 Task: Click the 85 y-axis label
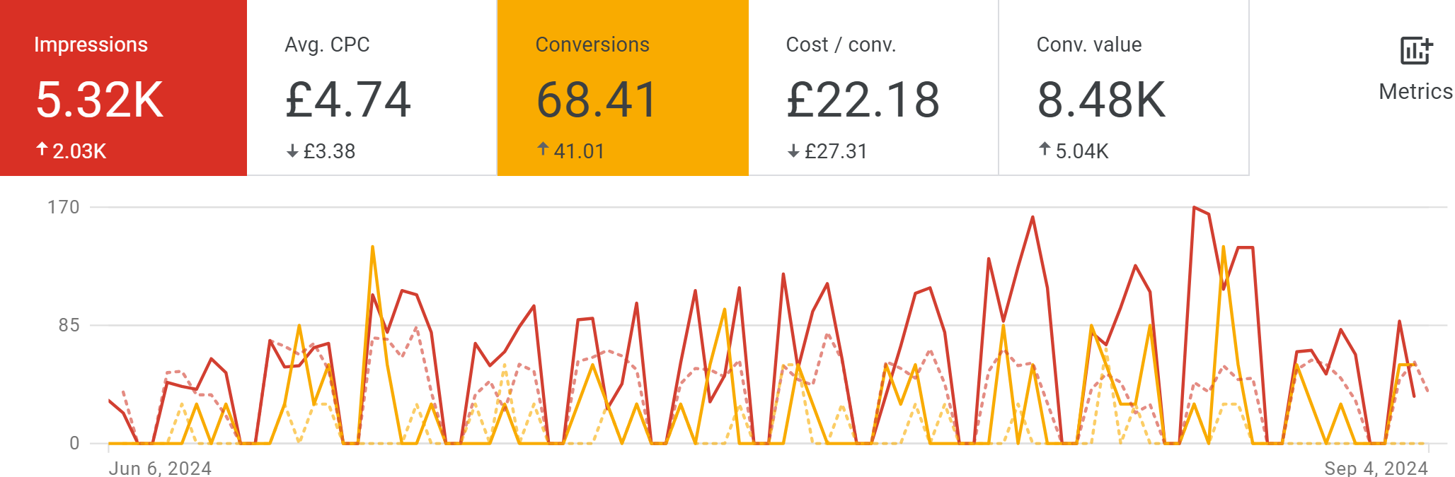[x=69, y=325]
